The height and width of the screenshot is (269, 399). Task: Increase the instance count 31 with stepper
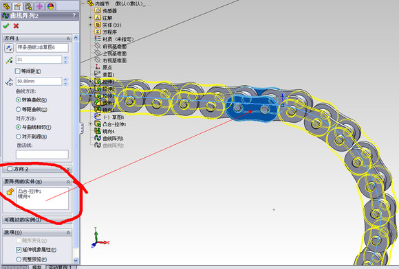tap(65, 58)
